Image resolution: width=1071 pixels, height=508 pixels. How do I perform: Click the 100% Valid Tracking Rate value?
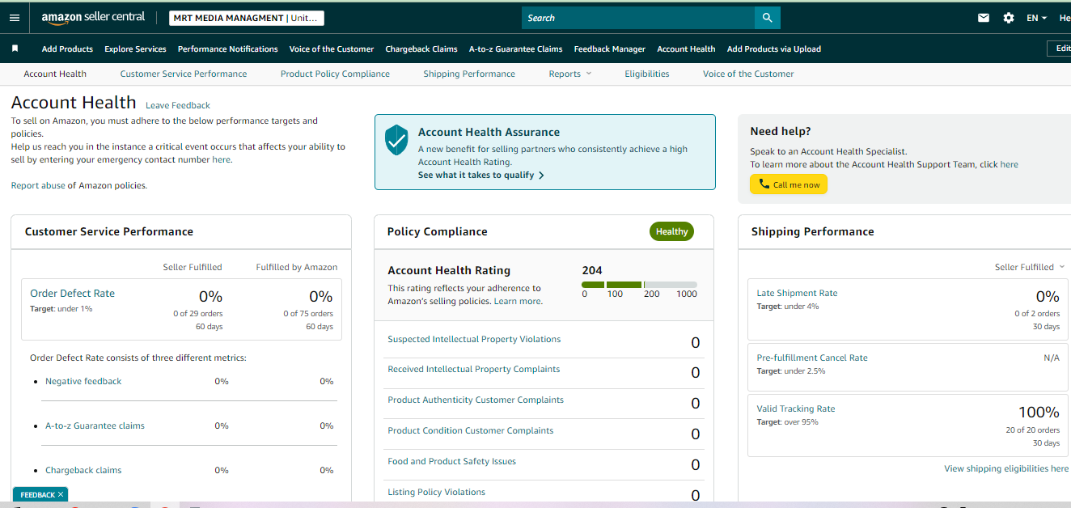tap(1039, 413)
